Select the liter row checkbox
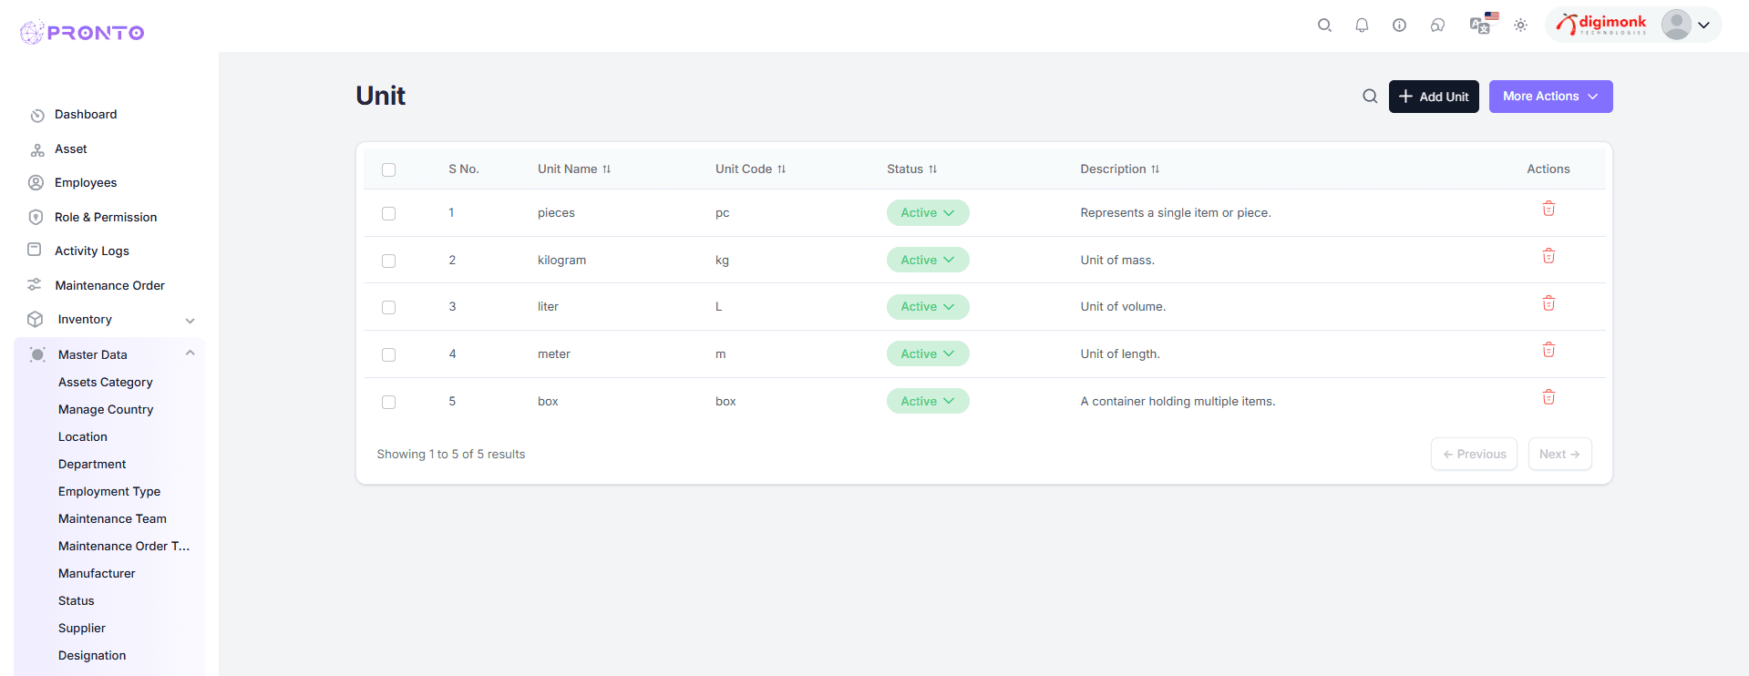Viewport: 1749px width, 676px height. pos(388,307)
